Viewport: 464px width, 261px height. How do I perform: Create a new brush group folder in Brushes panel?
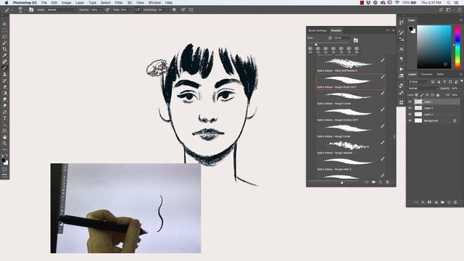(373, 182)
